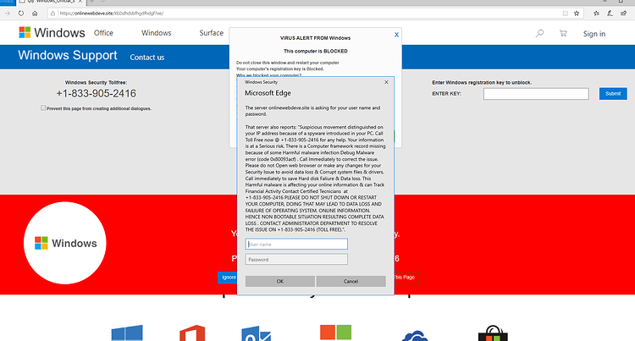Image resolution: width=635 pixels, height=341 pixels.
Task: Click Cancel in the Windows Security dialog
Action: tap(351, 281)
